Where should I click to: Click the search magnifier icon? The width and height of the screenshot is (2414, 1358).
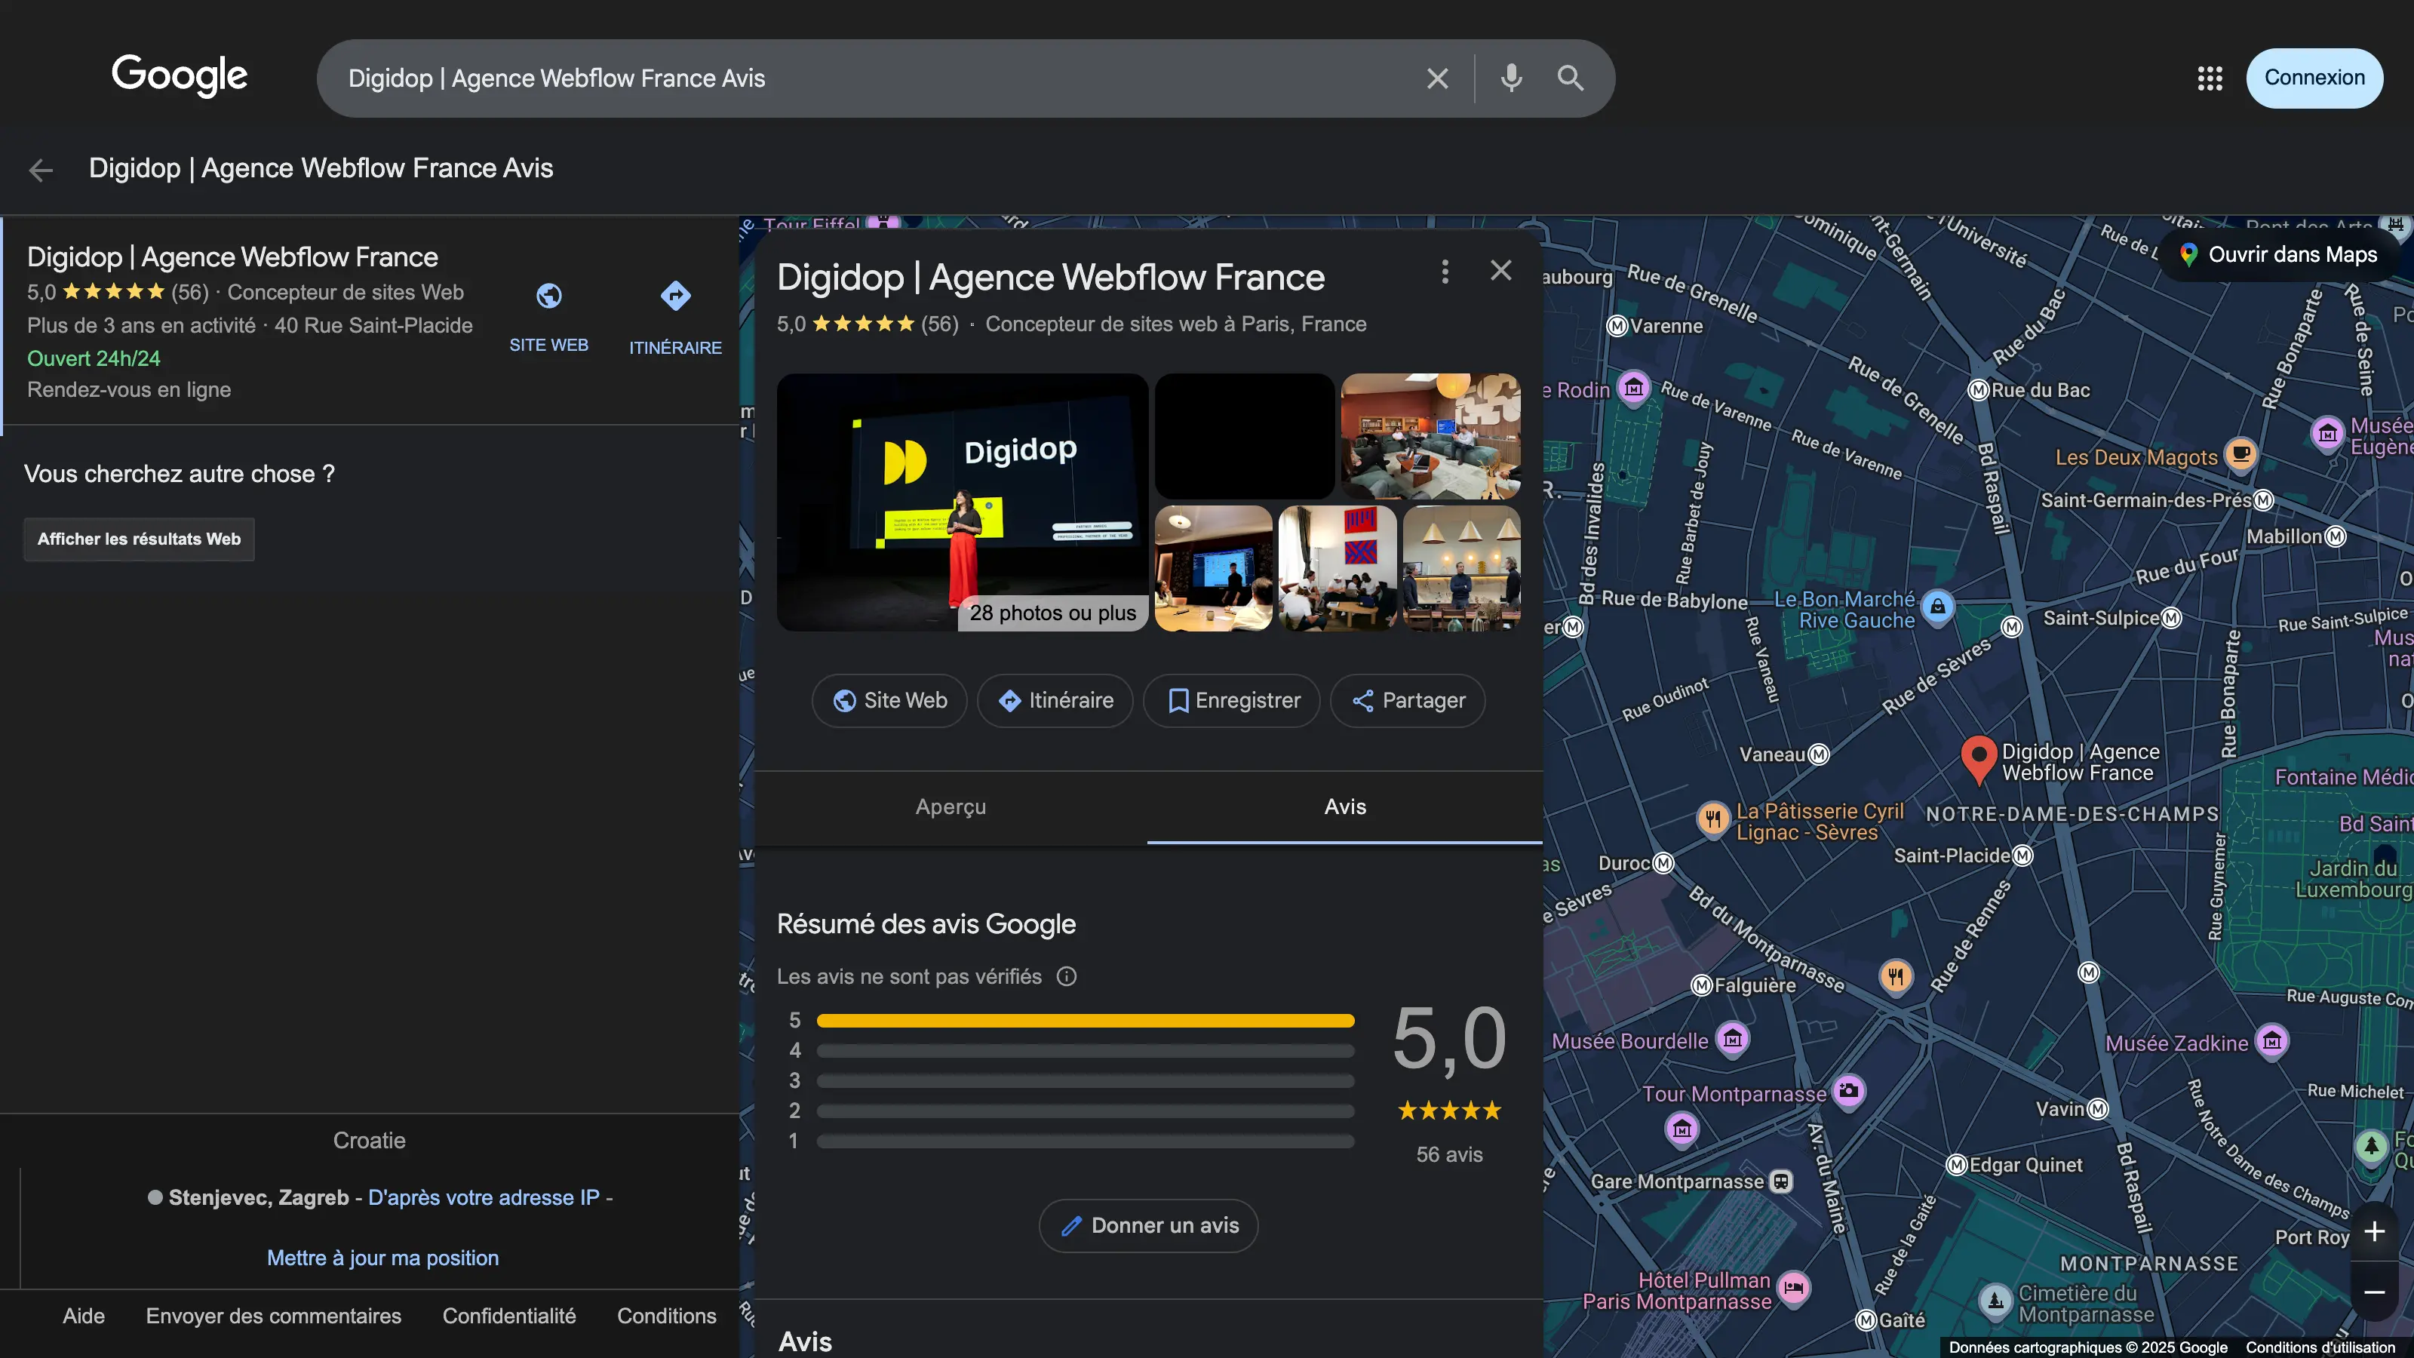tap(1571, 78)
